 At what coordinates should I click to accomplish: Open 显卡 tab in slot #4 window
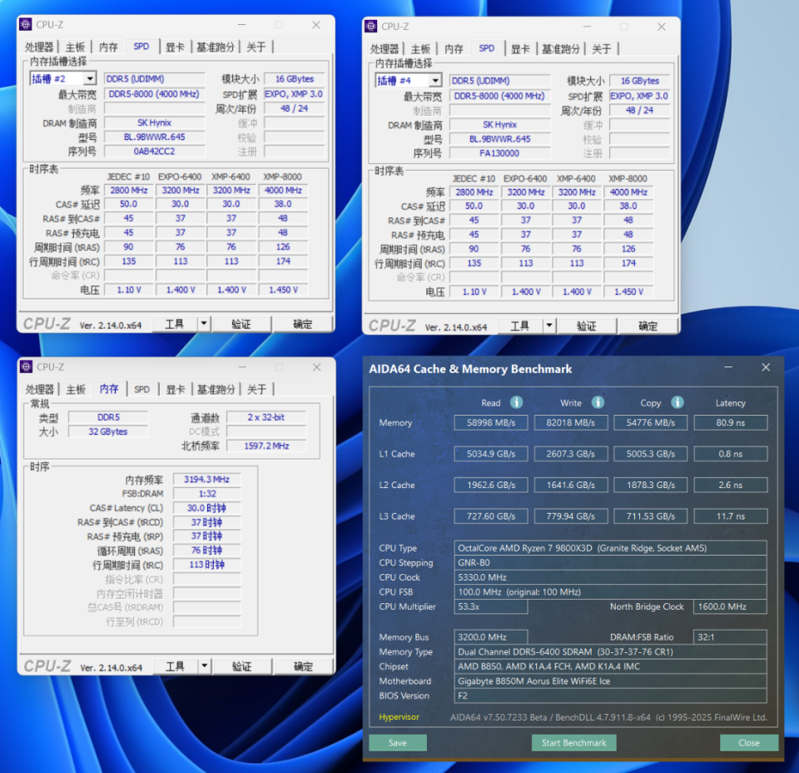click(521, 49)
